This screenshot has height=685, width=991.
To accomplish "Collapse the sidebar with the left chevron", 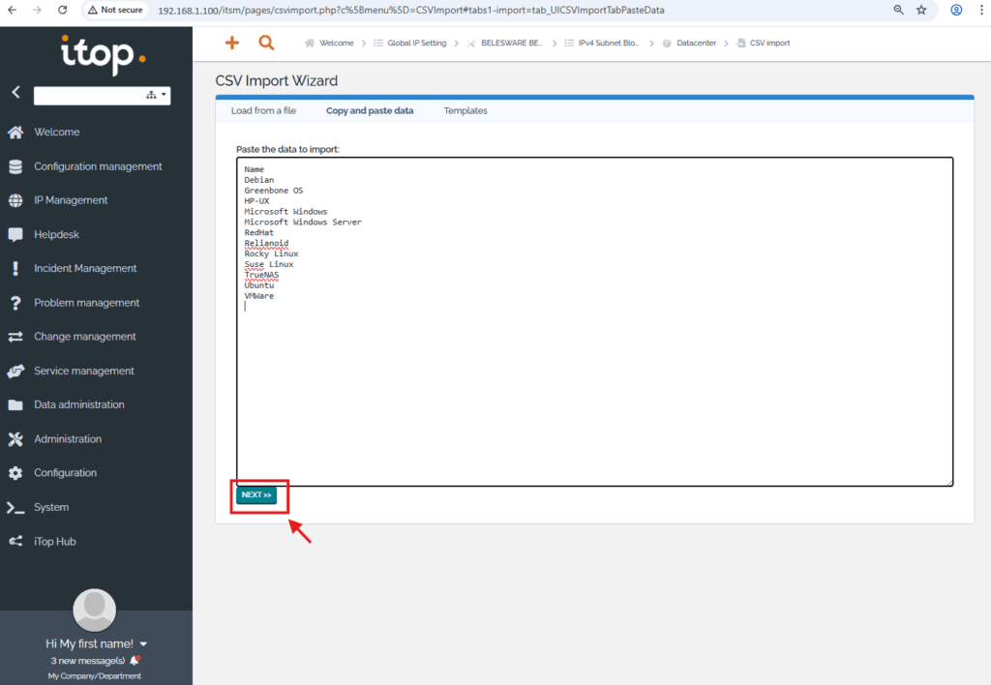I will [15, 93].
